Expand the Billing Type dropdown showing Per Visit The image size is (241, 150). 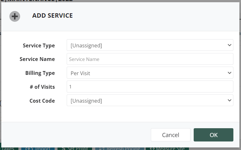pyautogui.click(x=150, y=73)
